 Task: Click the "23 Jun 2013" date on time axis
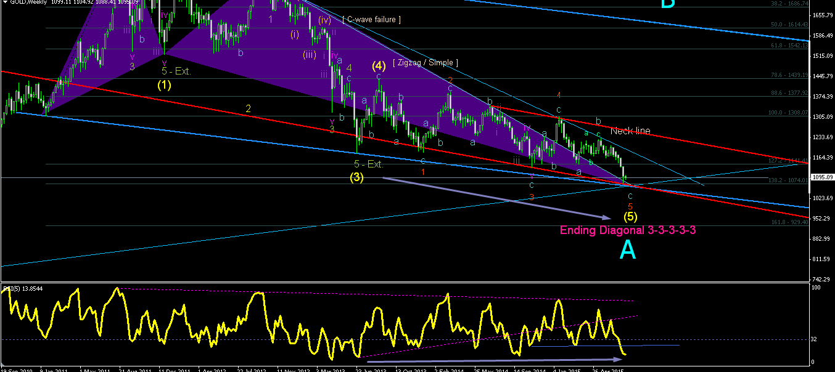pos(370,370)
